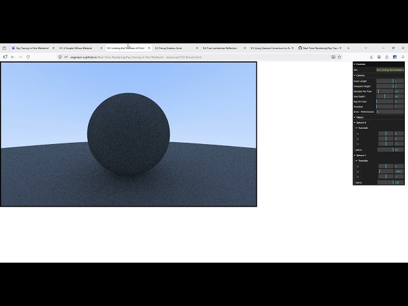The width and height of the screenshot is (408, 306).
Task: Collapse the Object folder
Action: pyautogui.click(x=379, y=117)
